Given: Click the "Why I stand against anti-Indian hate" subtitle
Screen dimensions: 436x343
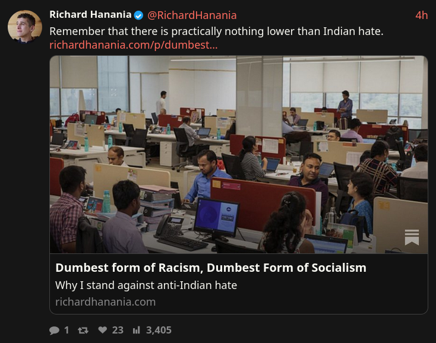Looking at the screenshot, I should [146, 285].
